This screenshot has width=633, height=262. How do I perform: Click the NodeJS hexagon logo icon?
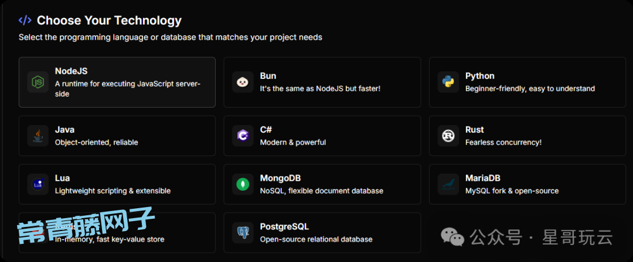(38, 82)
